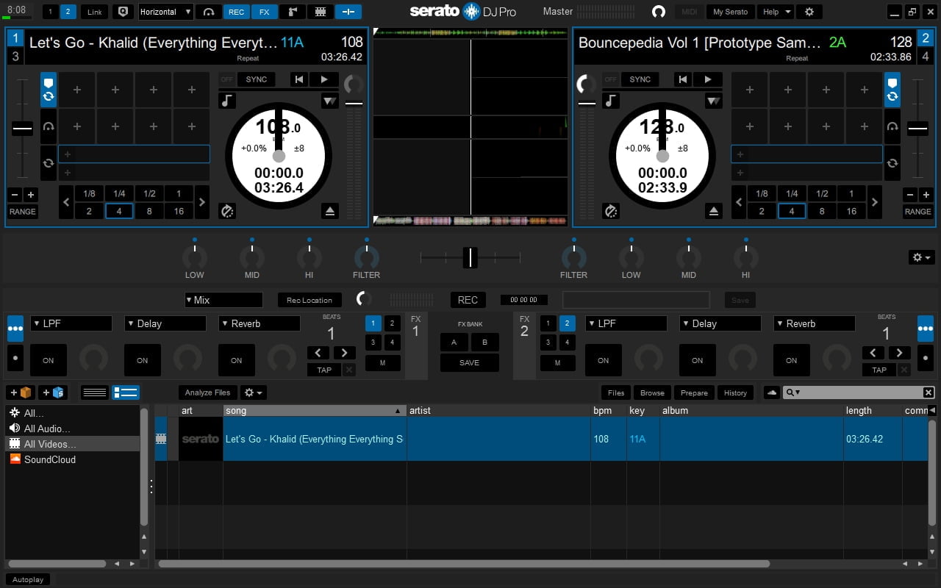Click RANGE button on the left deck

point(23,211)
